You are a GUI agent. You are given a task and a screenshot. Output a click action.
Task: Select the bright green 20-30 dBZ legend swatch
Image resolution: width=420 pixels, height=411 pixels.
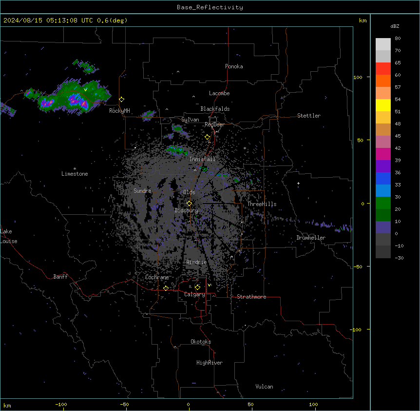383,203
